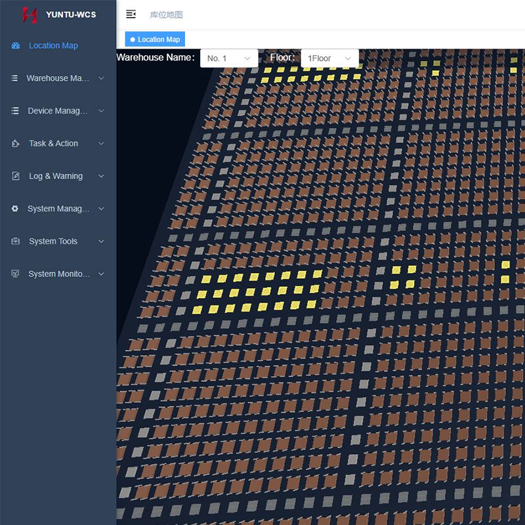This screenshot has width=525, height=525.
Task: Click the YUNTU-WCS logo icon
Action: click(x=30, y=14)
